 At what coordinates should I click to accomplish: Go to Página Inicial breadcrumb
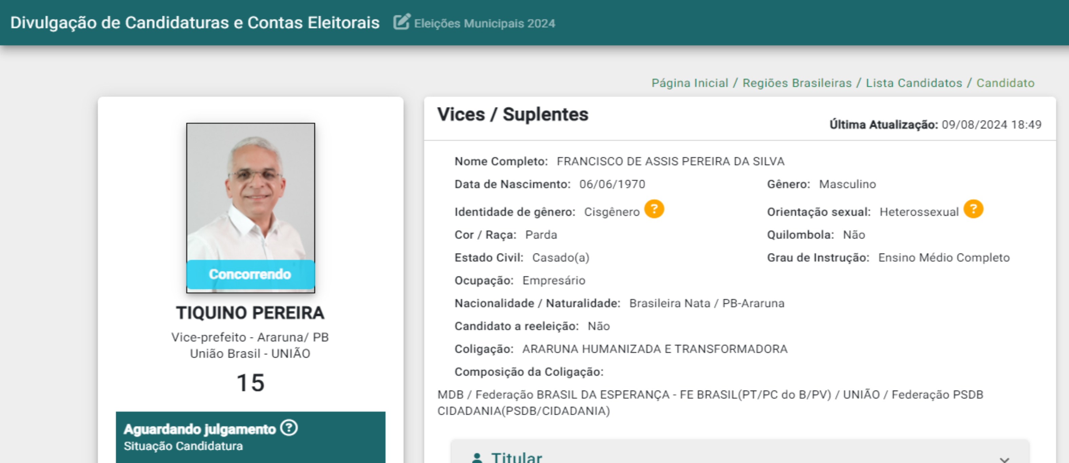tap(690, 83)
